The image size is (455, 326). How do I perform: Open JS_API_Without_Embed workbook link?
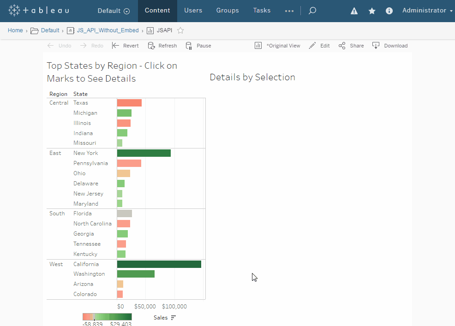[x=108, y=30]
